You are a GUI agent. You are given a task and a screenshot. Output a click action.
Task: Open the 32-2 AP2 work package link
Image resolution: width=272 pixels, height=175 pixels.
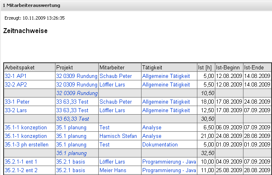(x=15, y=84)
